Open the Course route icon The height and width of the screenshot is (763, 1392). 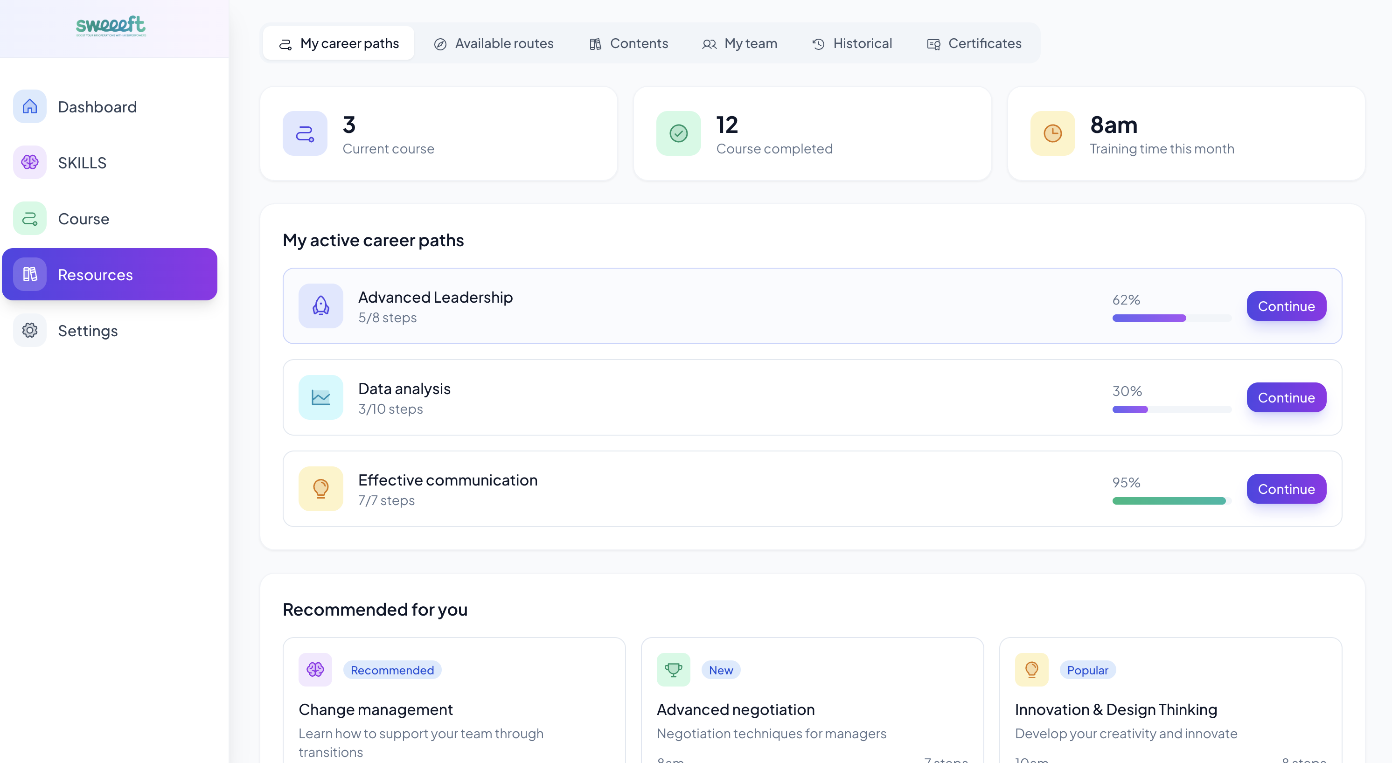point(30,218)
